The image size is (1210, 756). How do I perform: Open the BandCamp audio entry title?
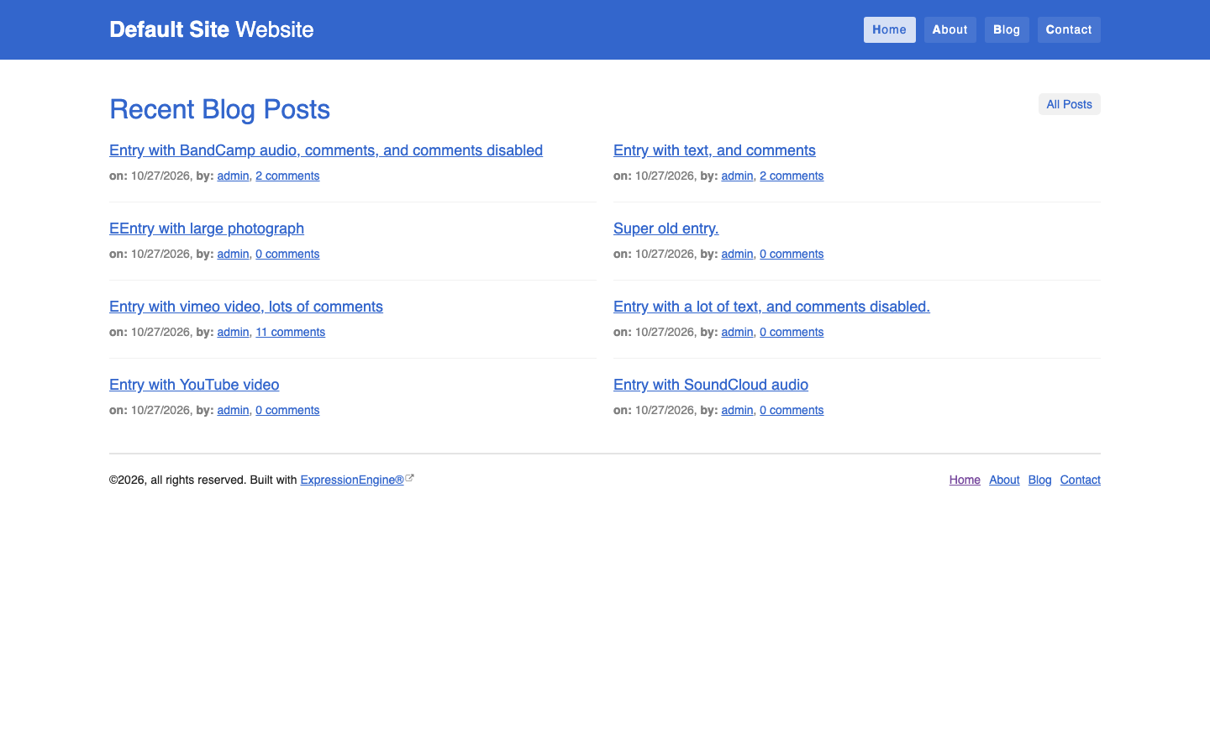326,150
